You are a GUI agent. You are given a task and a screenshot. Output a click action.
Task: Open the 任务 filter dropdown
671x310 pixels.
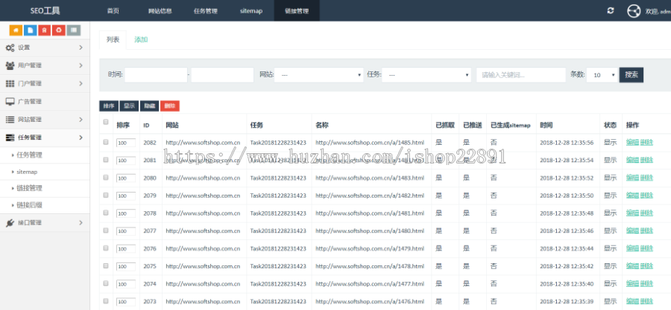[x=426, y=75]
